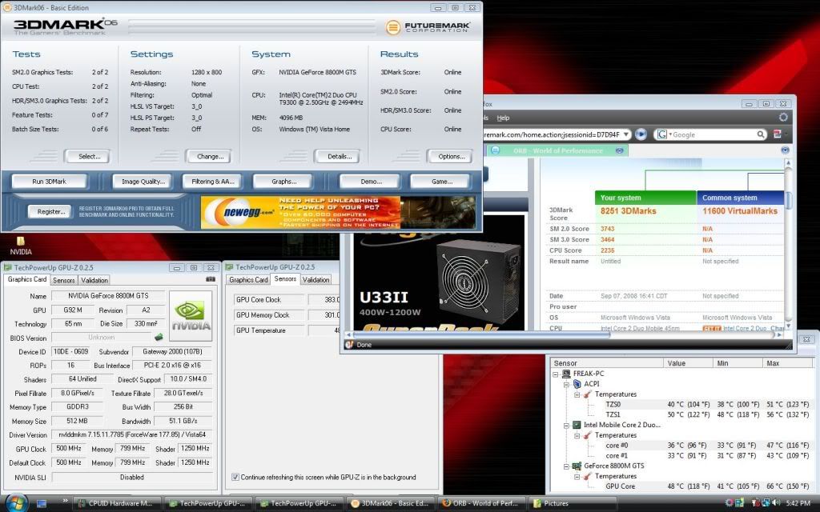This screenshot has width=820, height=512.
Task: Collapse the FREAK-PC tree node
Action: [x=556, y=374]
